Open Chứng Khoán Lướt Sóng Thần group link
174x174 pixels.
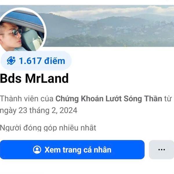[109, 99]
